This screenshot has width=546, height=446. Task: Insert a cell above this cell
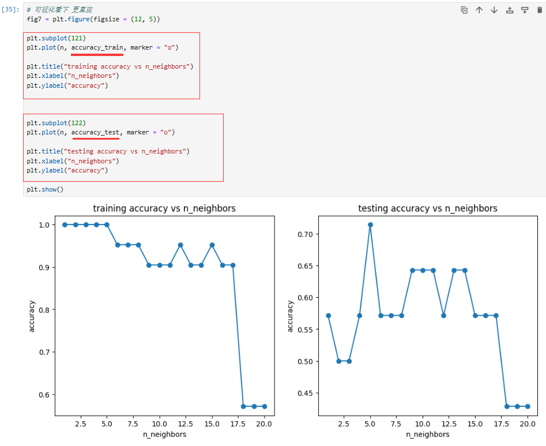(510, 10)
